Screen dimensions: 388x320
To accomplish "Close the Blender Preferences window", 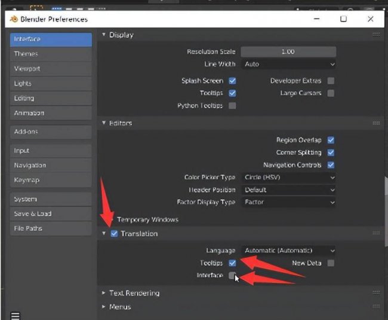I will pyautogui.click(x=371, y=19).
